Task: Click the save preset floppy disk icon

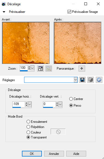Action: click(82, 80)
